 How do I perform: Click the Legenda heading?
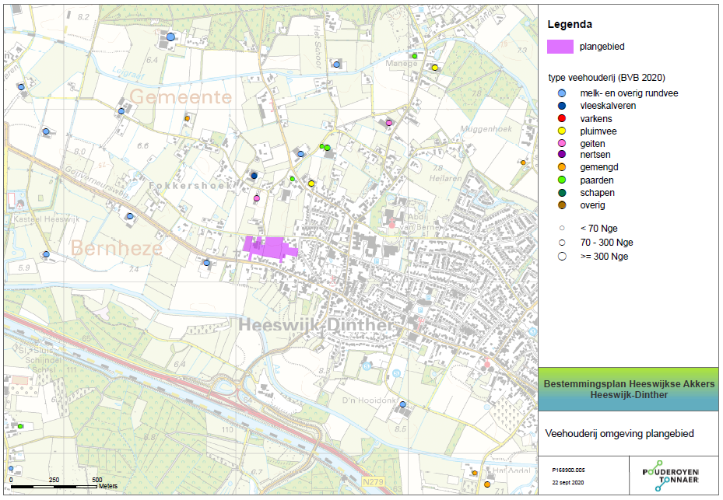click(570, 24)
